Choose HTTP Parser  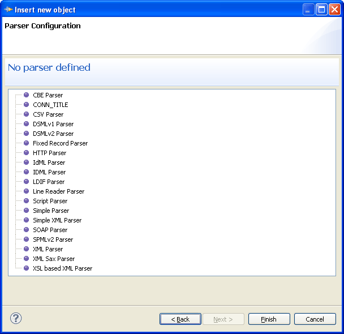[x=50, y=153]
